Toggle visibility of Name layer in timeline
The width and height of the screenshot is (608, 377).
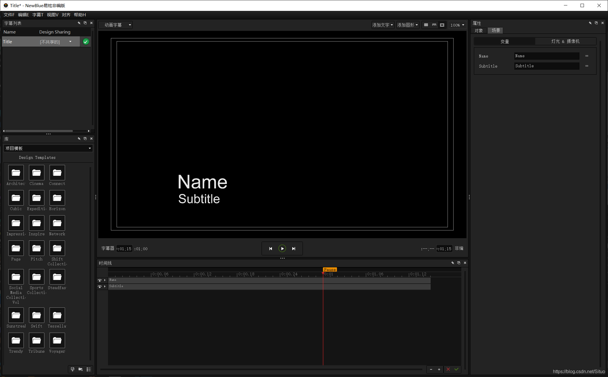[x=100, y=280]
